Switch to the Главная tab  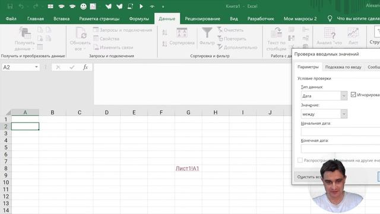coord(36,18)
